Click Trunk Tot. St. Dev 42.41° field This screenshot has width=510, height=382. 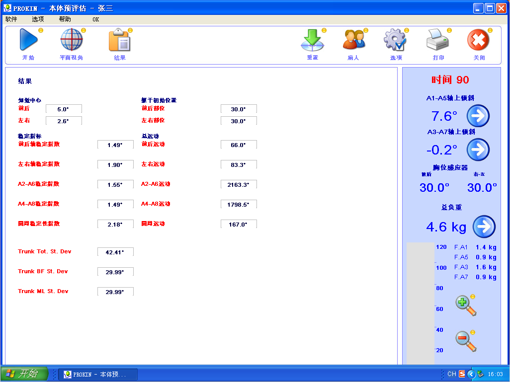point(115,252)
